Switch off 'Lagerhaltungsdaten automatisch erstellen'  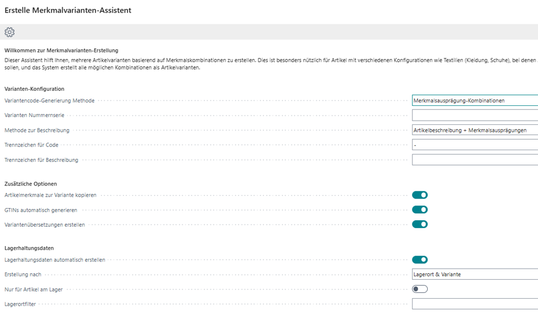[420, 260]
